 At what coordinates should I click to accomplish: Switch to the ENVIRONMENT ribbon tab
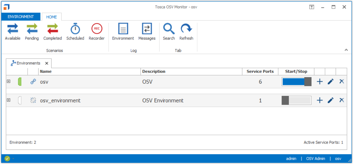click(21, 17)
